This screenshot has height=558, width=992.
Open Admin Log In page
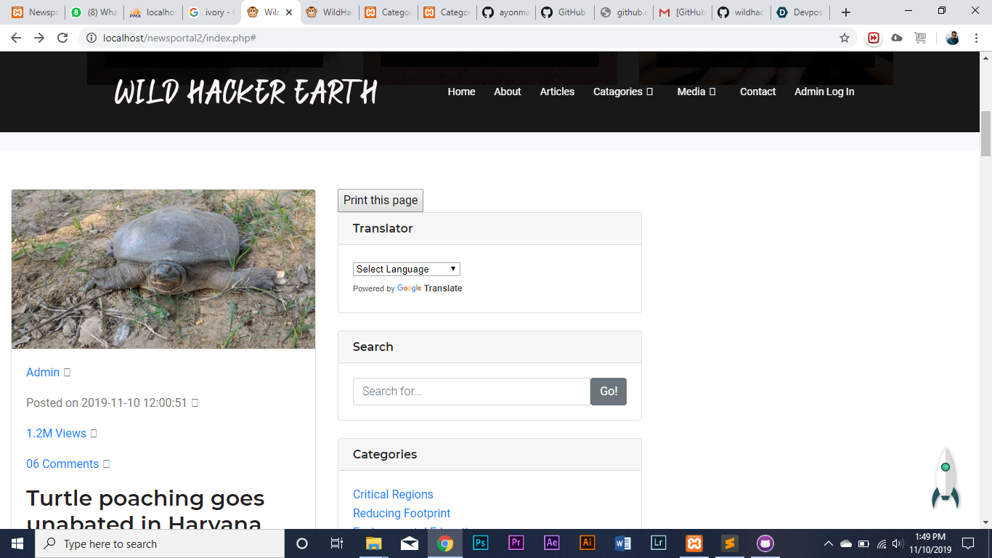click(824, 92)
